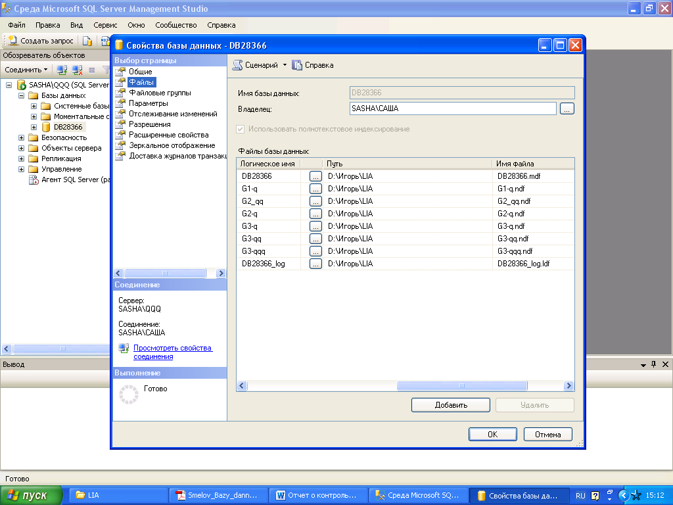
Task: Click path browse button for DB28366_log row
Action: click(x=315, y=264)
